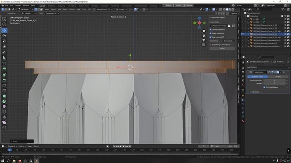Switch to vertex select mode
291x163 pixels.
pos(35,9)
